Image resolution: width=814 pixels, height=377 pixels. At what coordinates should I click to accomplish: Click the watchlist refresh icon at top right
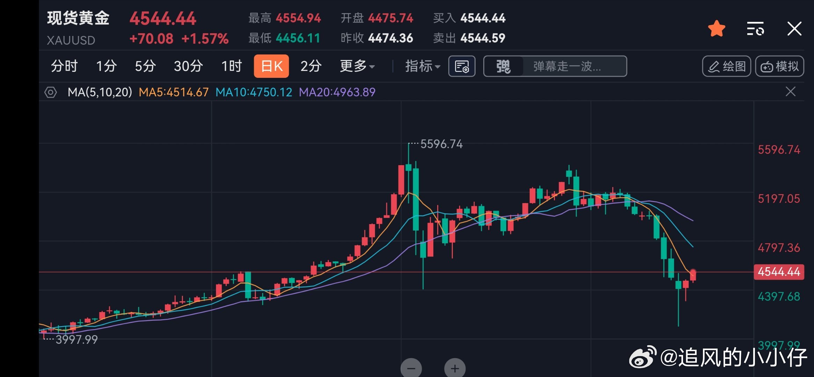pyautogui.click(x=755, y=29)
